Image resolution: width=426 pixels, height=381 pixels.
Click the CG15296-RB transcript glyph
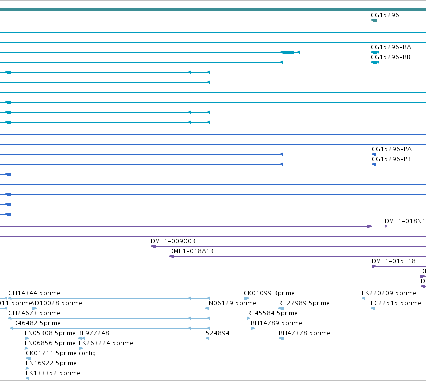(x=375, y=62)
